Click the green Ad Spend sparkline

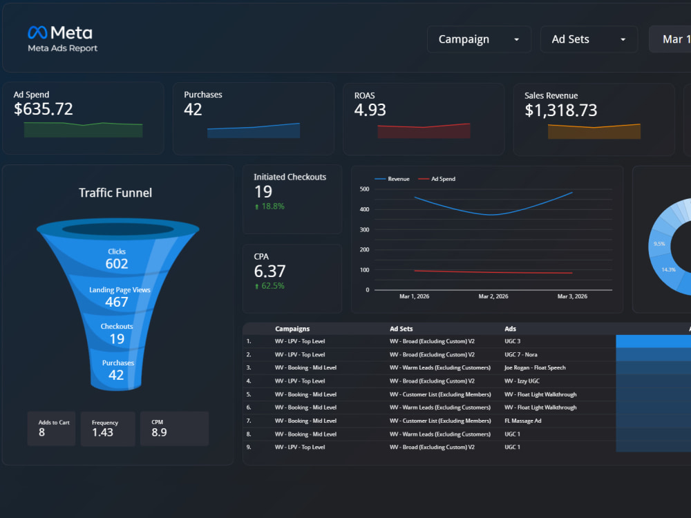[x=84, y=130]
